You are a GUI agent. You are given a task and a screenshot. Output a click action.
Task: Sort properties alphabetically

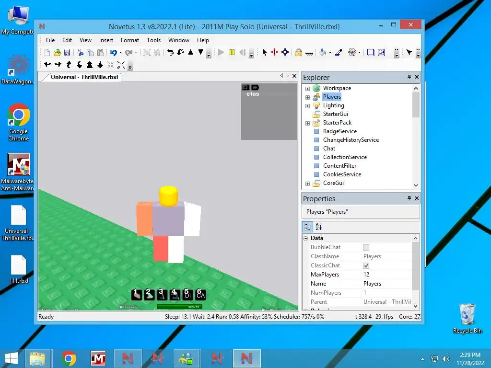coord(318,226)
